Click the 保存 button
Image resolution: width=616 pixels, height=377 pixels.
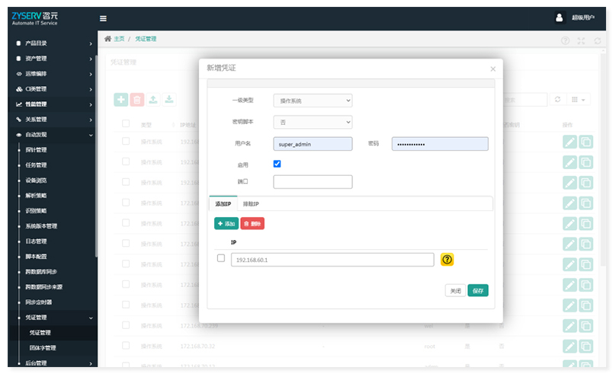point(478,291)
